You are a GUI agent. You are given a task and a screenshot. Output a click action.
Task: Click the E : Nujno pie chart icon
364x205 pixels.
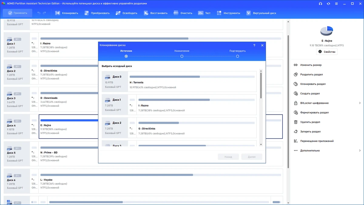pos(327,31)
